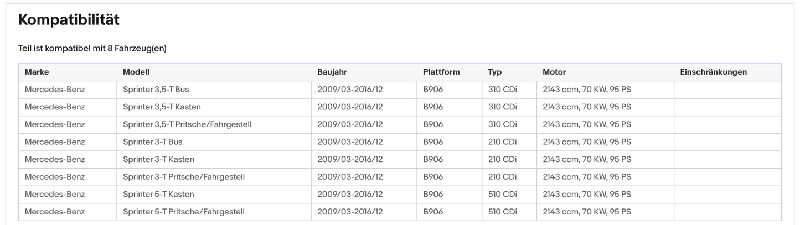Click the Marke column header
The height and width of the screenshot is (225, 800).
tap(37, 72)
